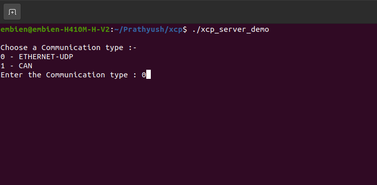Click the leading 0 of ETHERNET-UDP option
Screen dimensions: 377x185
[3, 57]
